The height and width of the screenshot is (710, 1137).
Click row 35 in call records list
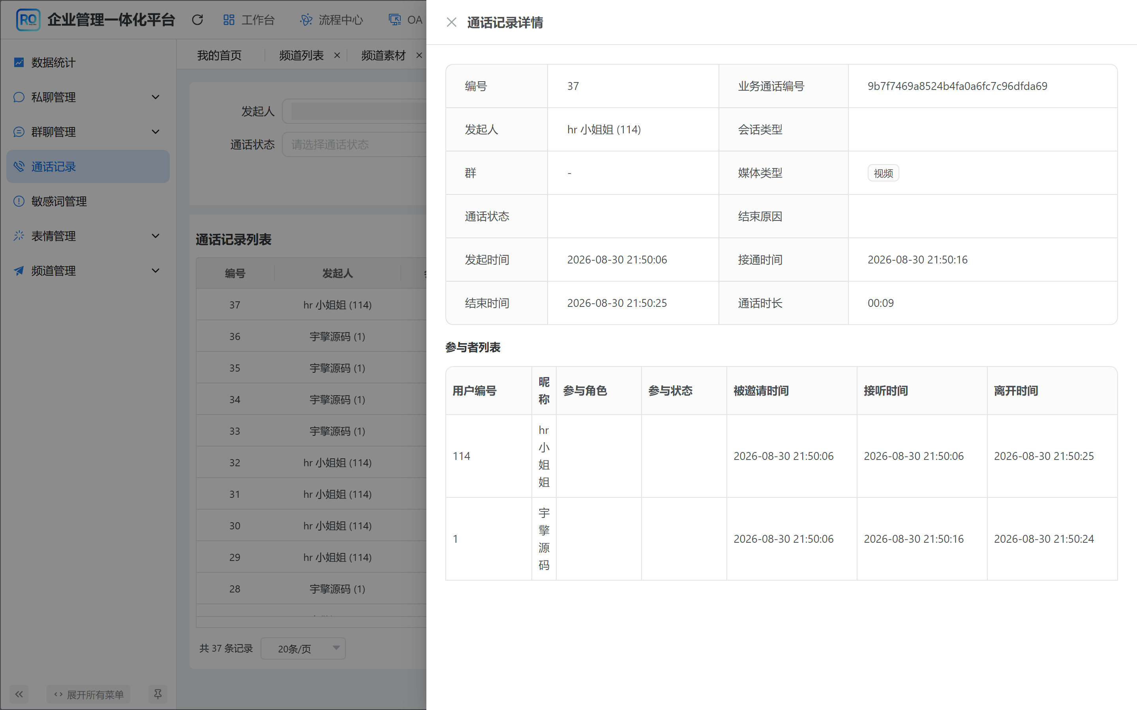point(311,368)
